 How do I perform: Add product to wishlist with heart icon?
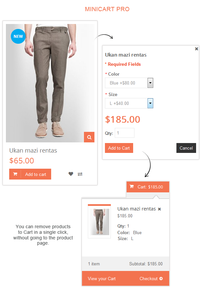[x=71, y=174]
